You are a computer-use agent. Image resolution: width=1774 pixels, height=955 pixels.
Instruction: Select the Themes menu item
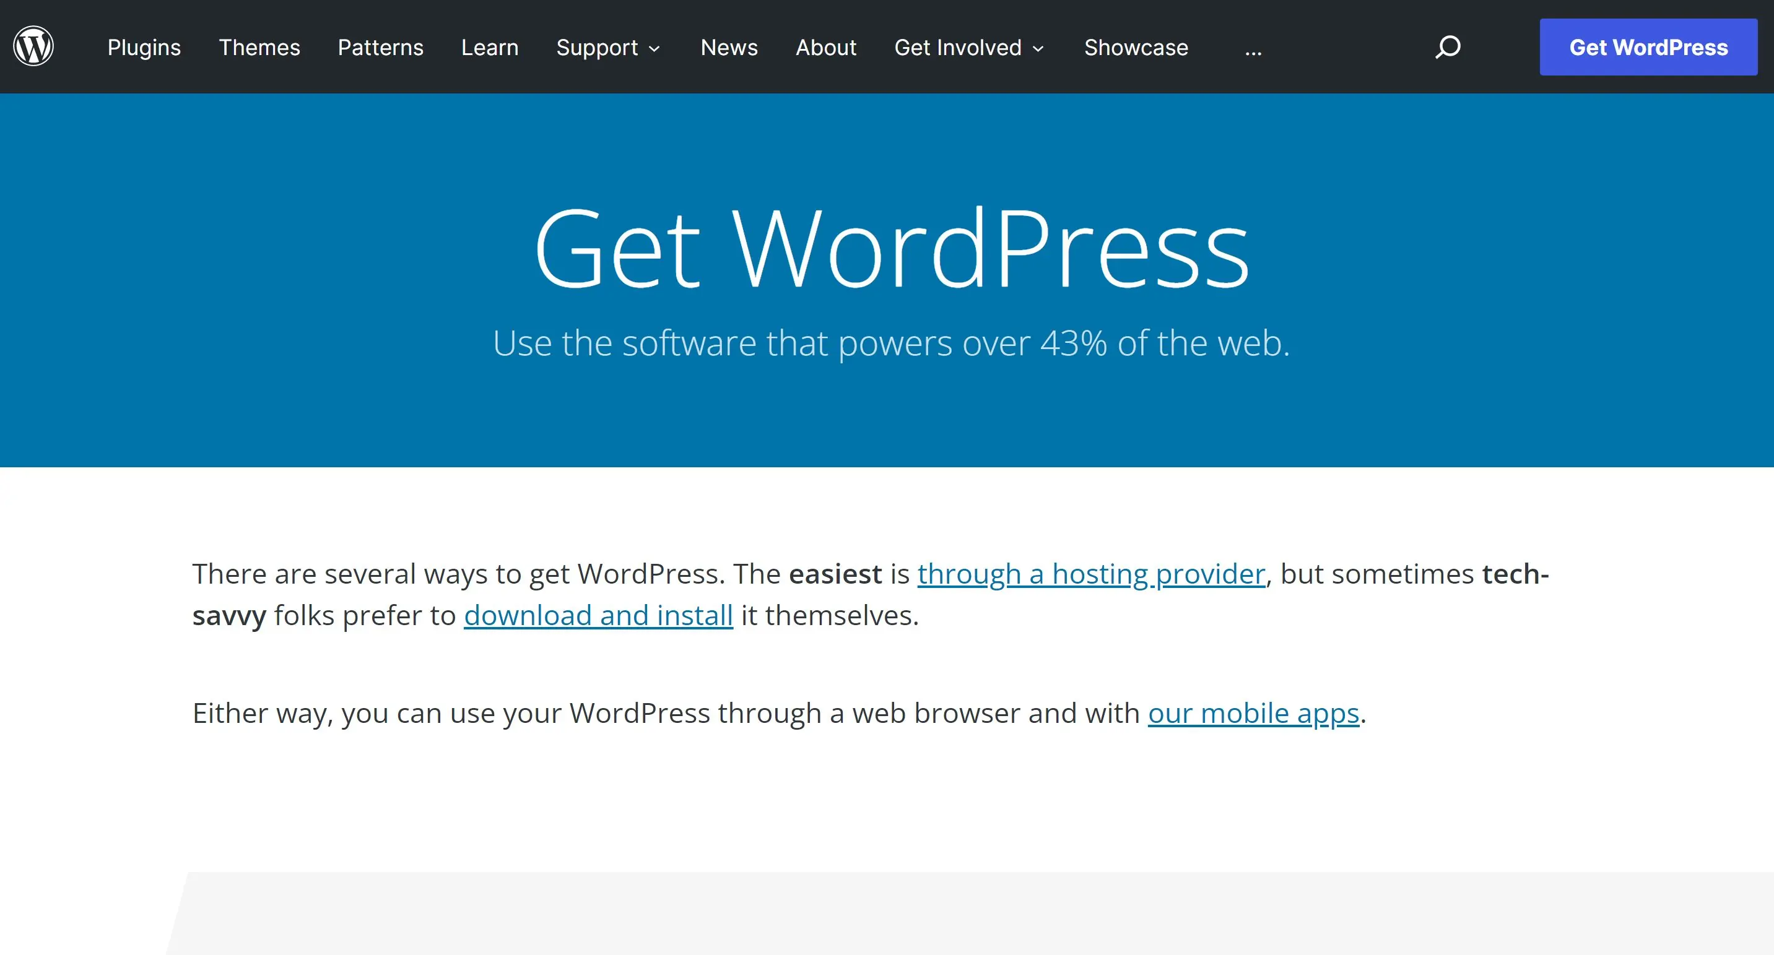[259, 48]
